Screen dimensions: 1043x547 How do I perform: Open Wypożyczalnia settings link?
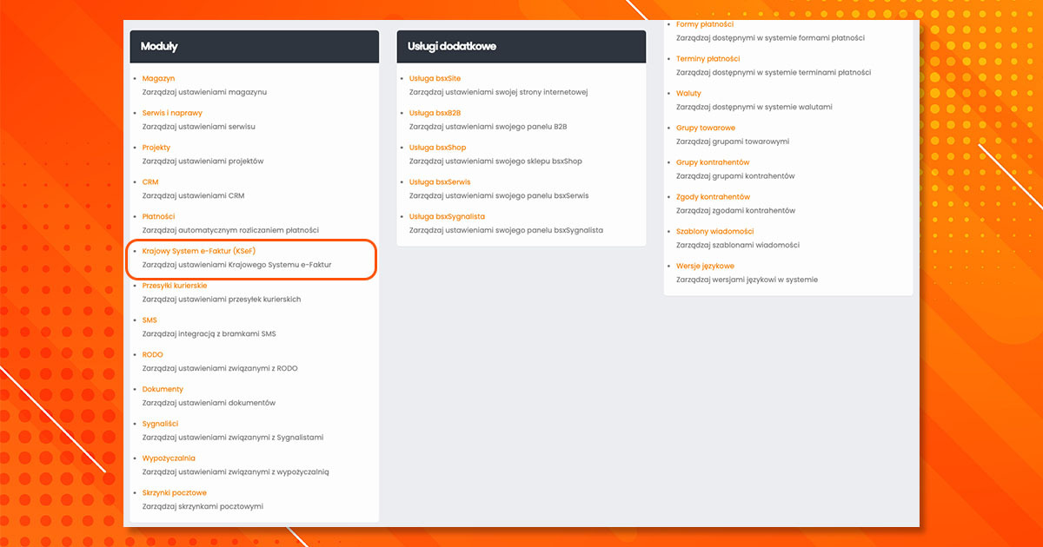coord(169,458)
